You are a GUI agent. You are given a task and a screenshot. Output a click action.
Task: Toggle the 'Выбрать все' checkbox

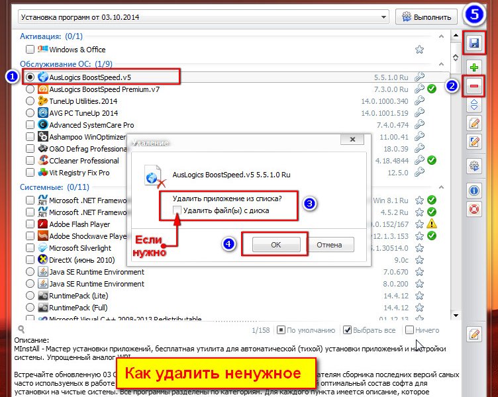click(x=348, y=330)
